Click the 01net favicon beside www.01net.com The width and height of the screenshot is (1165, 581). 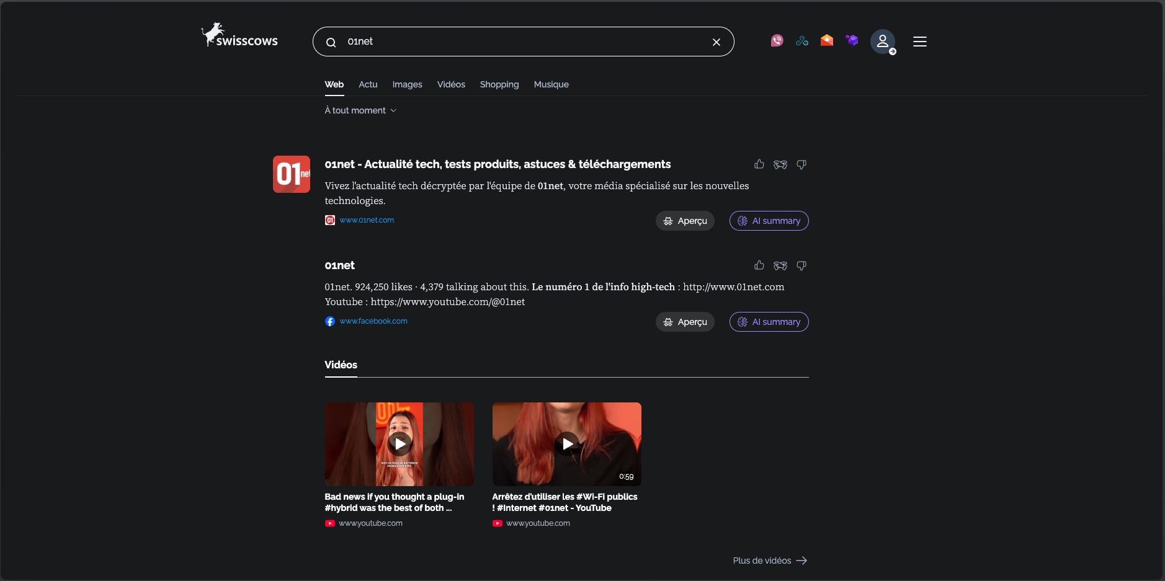coord(330,220)
